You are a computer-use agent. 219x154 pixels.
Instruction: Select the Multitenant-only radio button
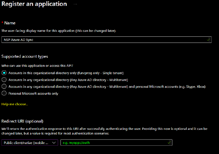(x=4, y=80)
